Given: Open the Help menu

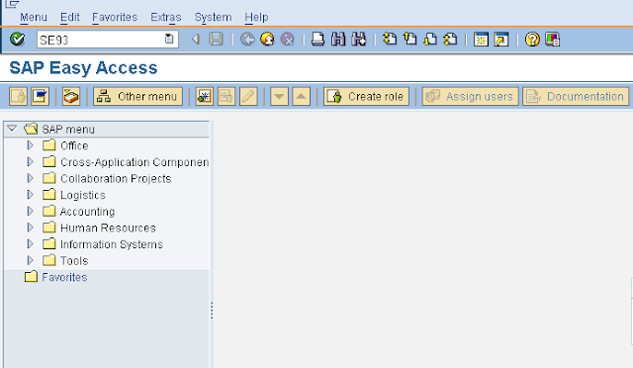Looking at the screenshot, I should pos(256,18).
